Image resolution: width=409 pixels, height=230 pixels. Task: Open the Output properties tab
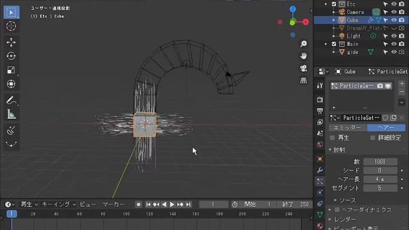coord(320,111)
